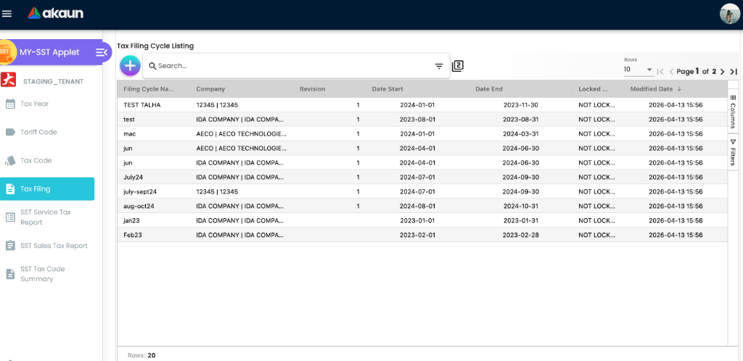Click the Tax Year calendar icon
This screenshot has width=743, height=361.
10,104
